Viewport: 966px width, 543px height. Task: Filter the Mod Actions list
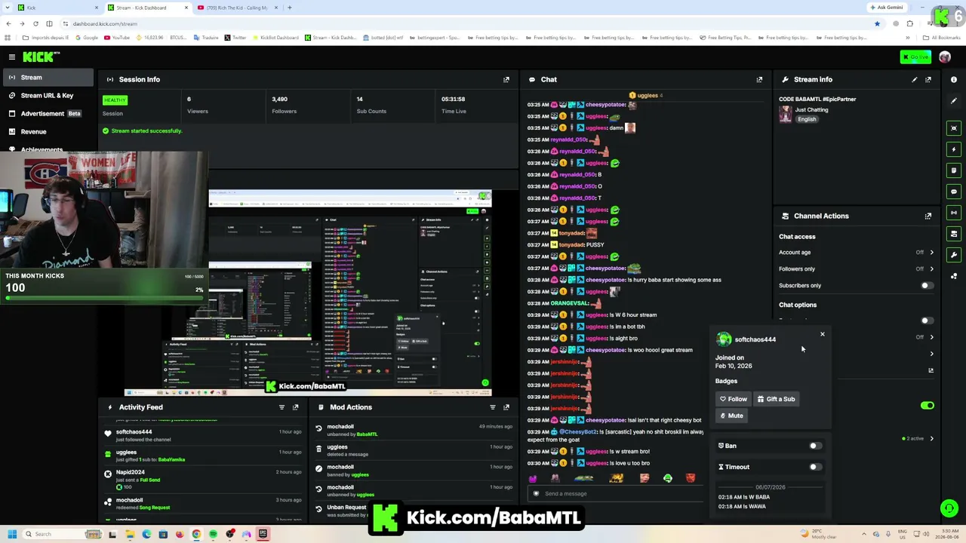tap(493, 407)
